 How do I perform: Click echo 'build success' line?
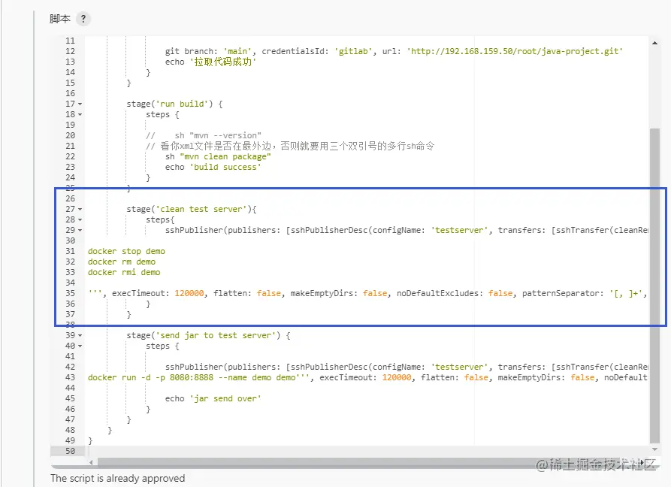click(x=213, y=168)
